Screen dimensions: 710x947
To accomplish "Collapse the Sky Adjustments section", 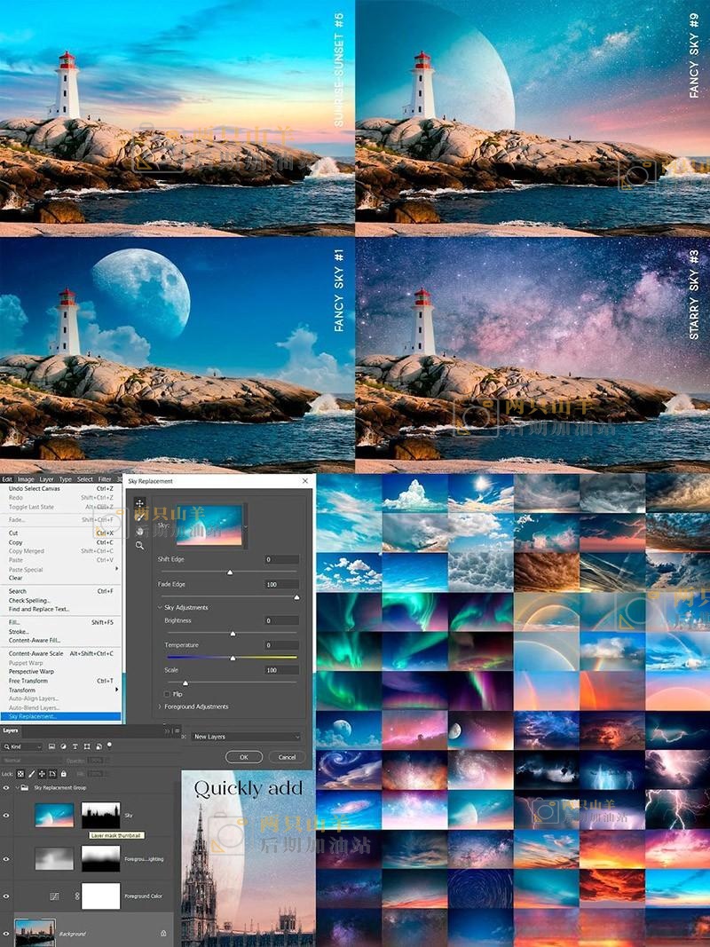I will coord(160,607).
